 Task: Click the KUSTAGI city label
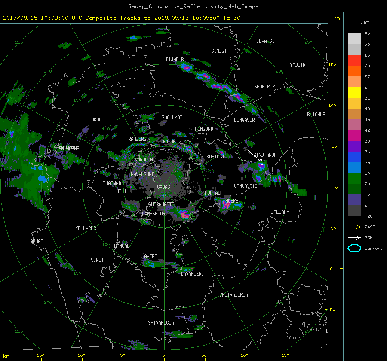(215, 157)
